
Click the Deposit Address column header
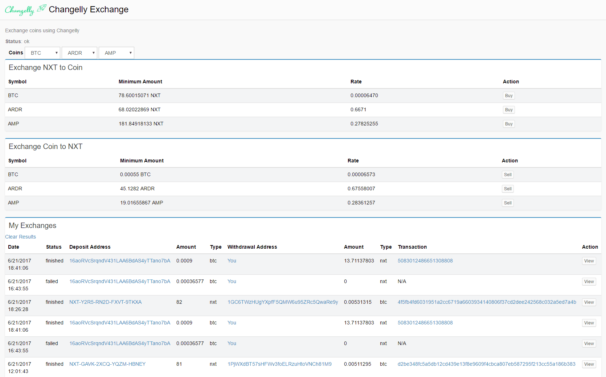[x=90, y=247]
